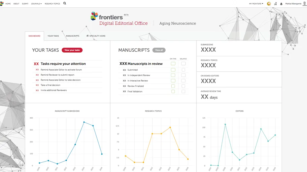Check Delayed box for In Independent Review

tap(183, 75)
